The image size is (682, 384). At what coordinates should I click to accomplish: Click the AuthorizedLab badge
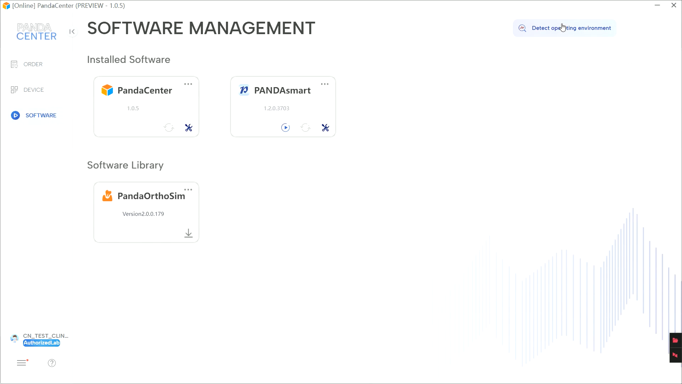pos(42,343)
